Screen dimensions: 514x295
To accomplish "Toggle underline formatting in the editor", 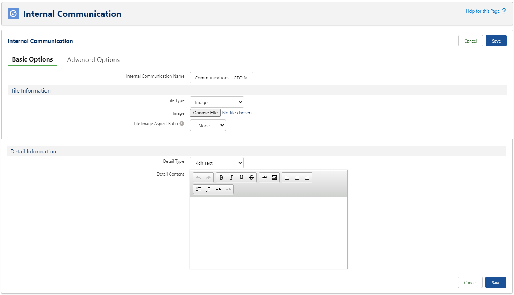I will point(241,177).
